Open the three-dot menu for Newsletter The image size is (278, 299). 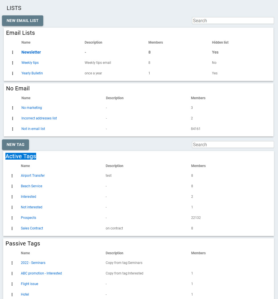13,52
